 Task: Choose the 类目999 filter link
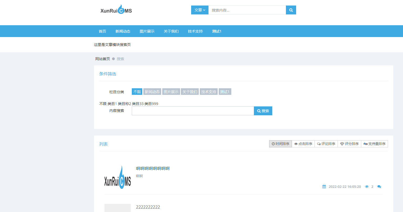coord(151,104)
